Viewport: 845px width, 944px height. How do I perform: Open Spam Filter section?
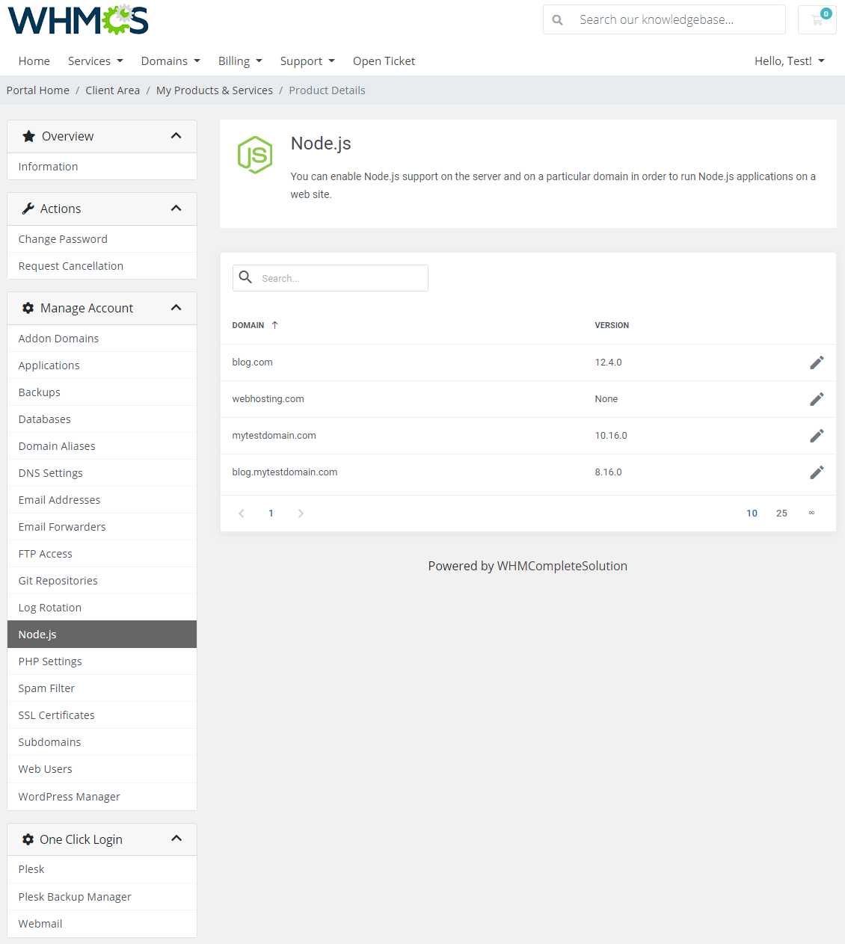pos(102,688)
